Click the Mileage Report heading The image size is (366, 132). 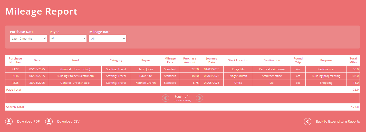click(x=41, y=11)
